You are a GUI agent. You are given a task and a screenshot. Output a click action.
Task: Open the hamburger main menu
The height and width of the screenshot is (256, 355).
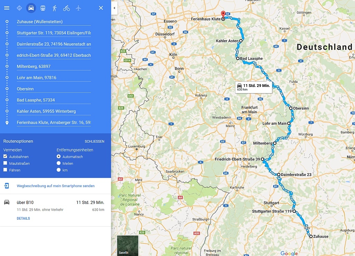point(7,8)
